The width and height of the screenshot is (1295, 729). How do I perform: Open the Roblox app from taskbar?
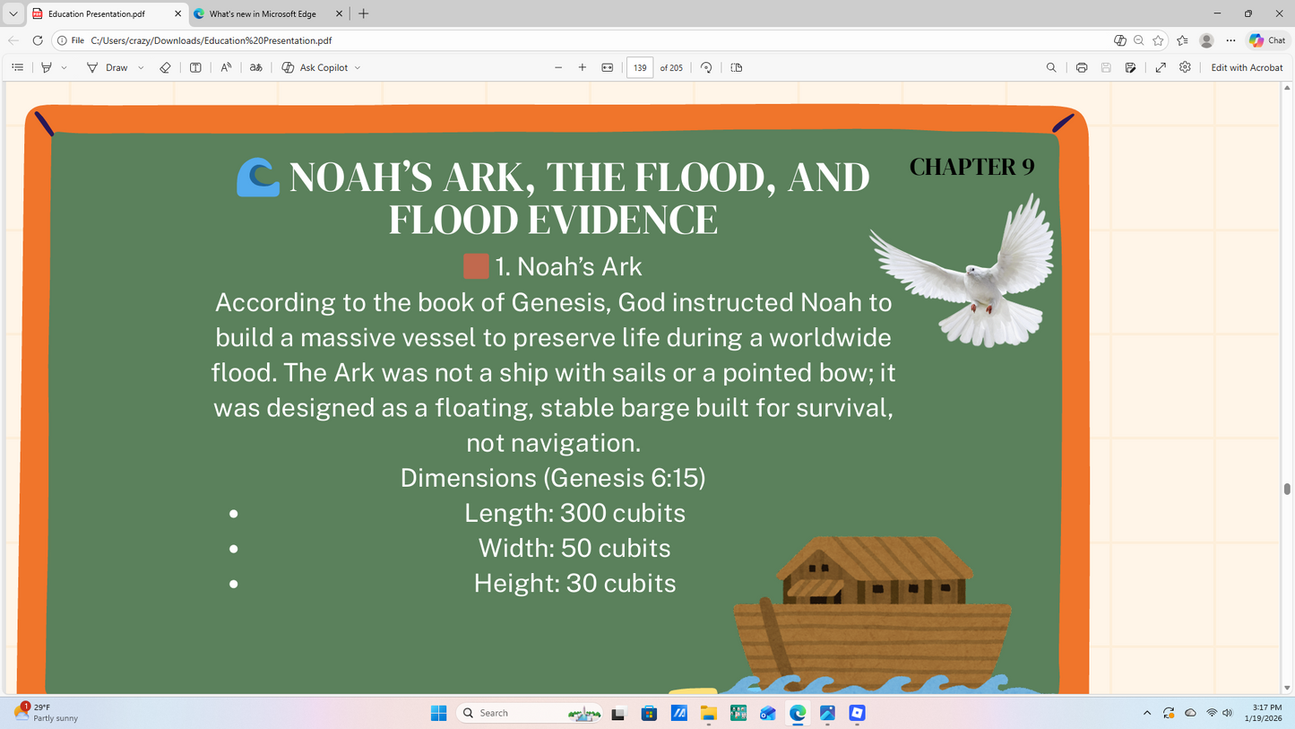tap(858, 713)
